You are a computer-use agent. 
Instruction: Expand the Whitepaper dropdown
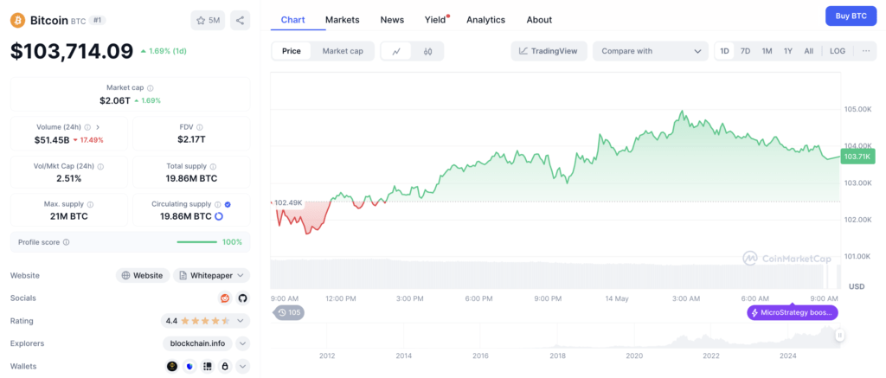pos(211,275)
